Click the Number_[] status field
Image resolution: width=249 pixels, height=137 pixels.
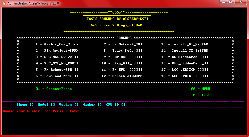92,105
